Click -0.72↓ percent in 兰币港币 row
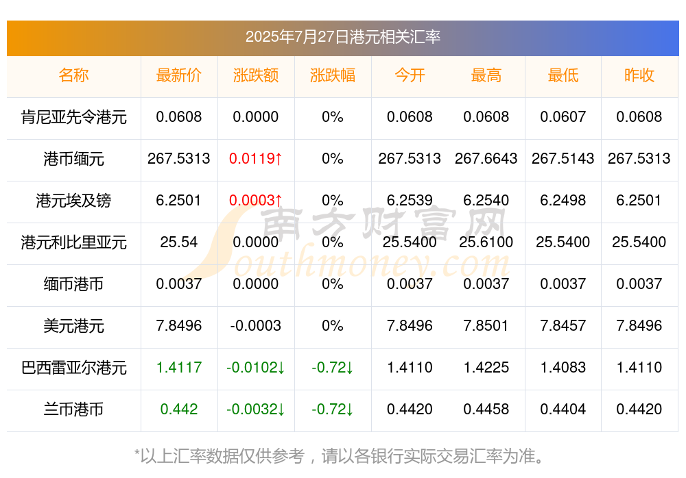The height and width of the screenshot is (478, 686). 333,410
